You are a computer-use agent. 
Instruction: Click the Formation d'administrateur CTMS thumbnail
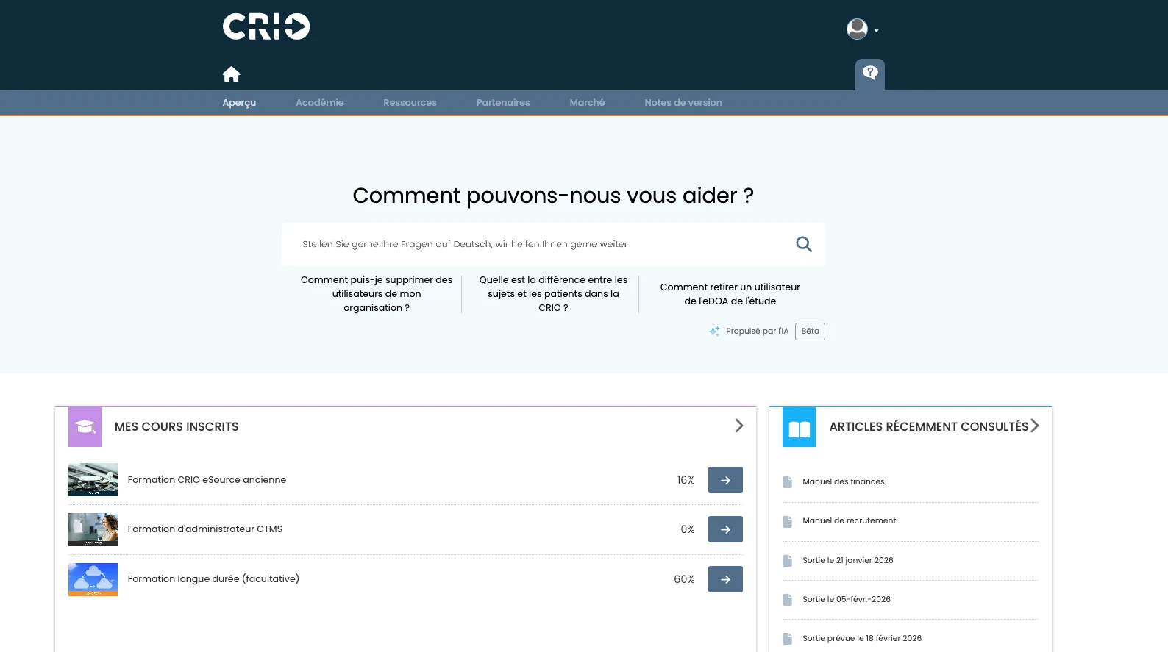point(93,529)
